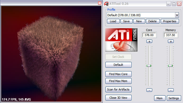
Task: Click the ATITool title bar icon
Action: pyautogui.click(x=106, y=4)
